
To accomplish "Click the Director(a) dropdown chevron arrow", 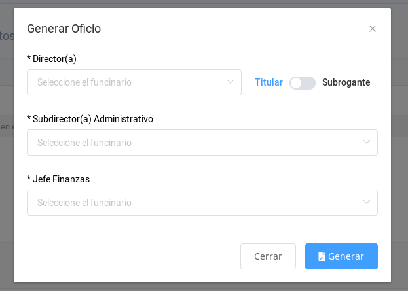I will coord(231,82).
